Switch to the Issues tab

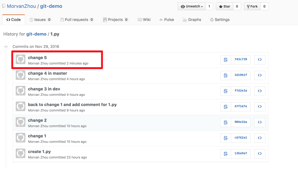(40, 20)
